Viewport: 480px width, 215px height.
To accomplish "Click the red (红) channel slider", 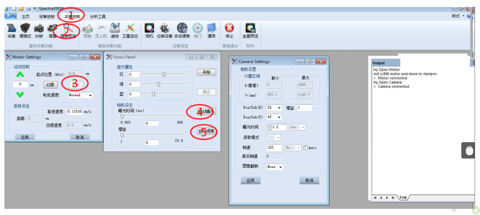I will [x=164, y=74].
